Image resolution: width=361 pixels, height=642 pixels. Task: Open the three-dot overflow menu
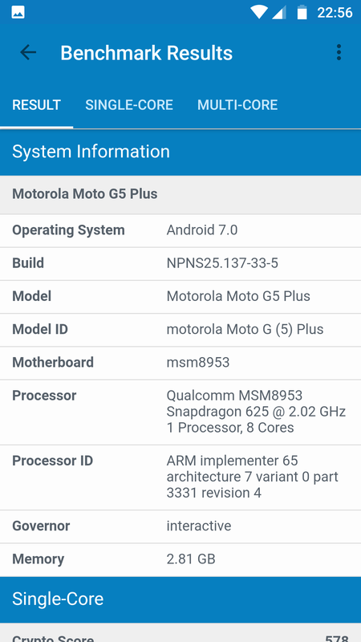coord(339,53)
